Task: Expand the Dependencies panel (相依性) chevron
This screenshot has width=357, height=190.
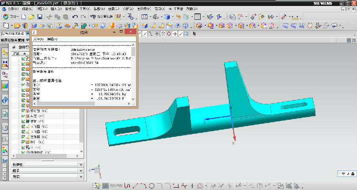Action: coord(81,165)
